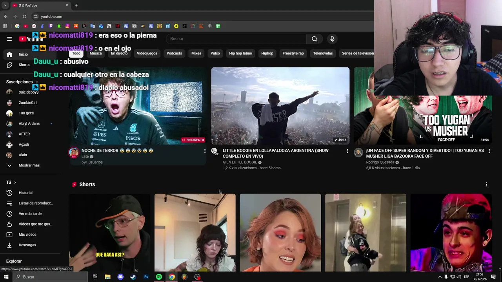Screen dimensions: 502x282
Task: Open 100 gecs subscription channel
Action: point(29,113)
